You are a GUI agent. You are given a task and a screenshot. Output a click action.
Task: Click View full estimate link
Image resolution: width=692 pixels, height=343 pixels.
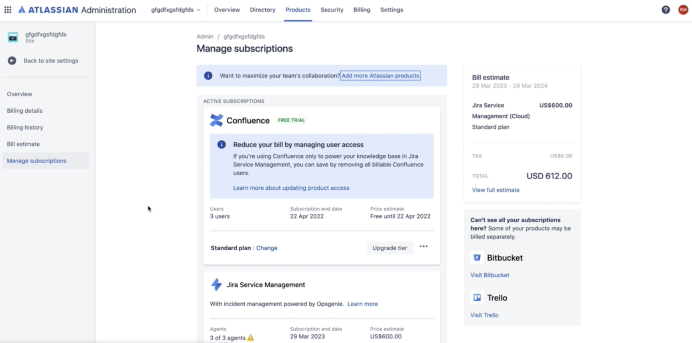tap(496, 190)
